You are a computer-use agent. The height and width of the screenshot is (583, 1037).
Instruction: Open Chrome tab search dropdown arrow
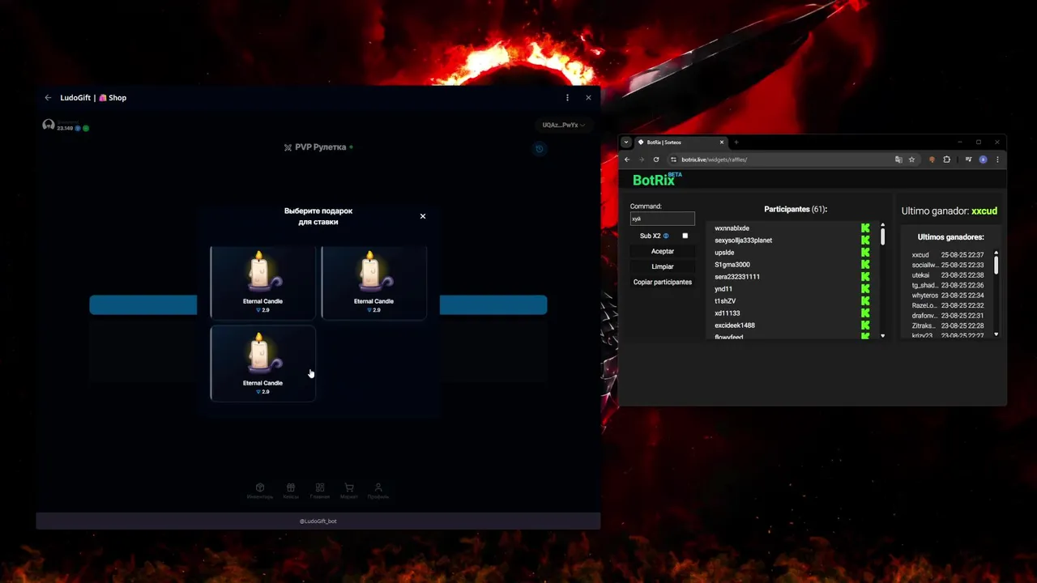pyautogui.click(x=625, y=143)
